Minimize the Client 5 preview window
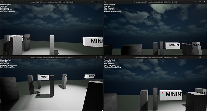The image size is (207, 111). 92,2
